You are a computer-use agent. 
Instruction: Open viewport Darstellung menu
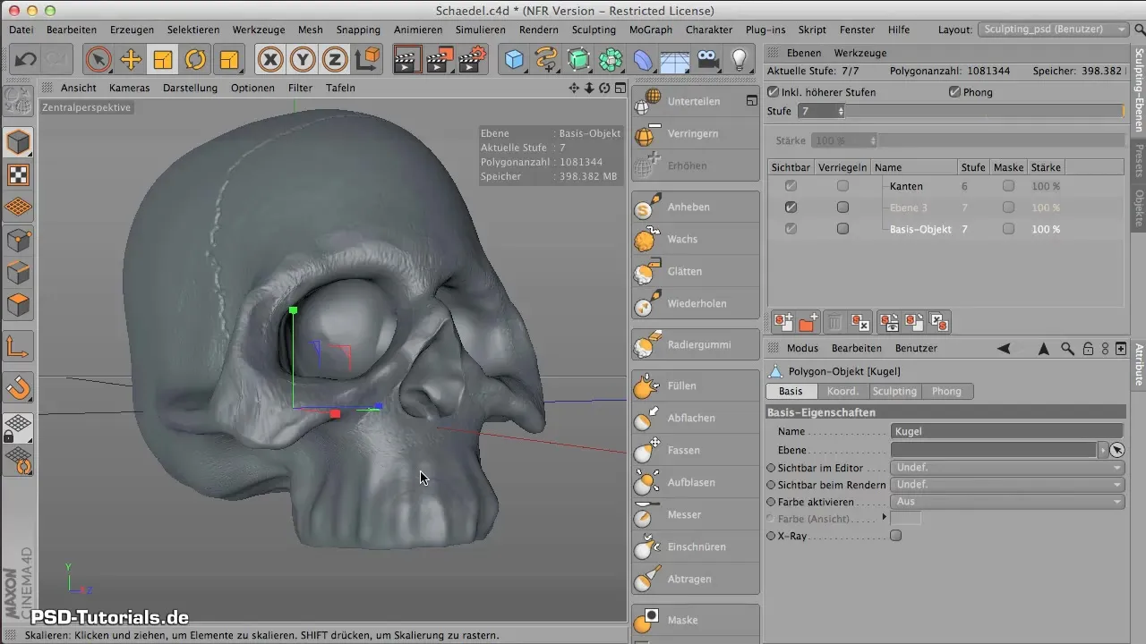(190, 88)
